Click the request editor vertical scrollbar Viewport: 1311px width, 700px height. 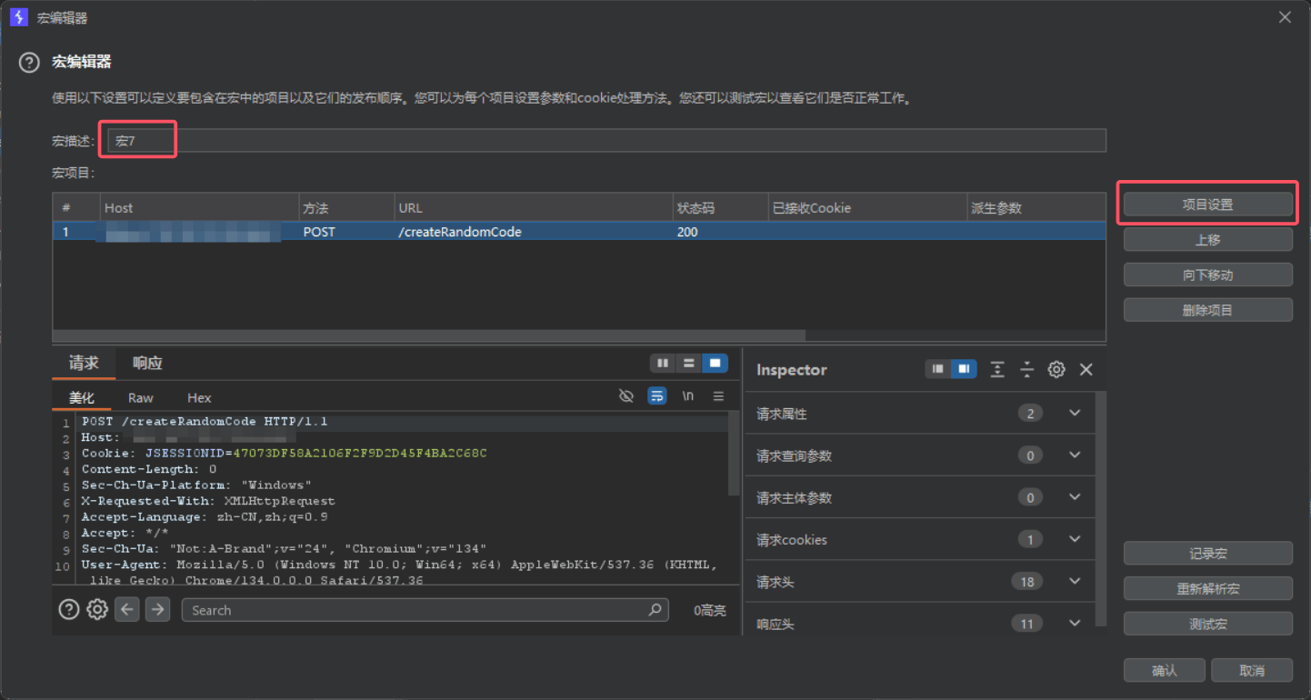(734, 455)
